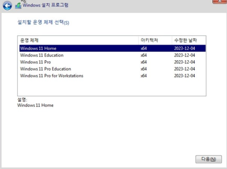
Task: Click the 다음(N) button
Action: coord(209,159)
